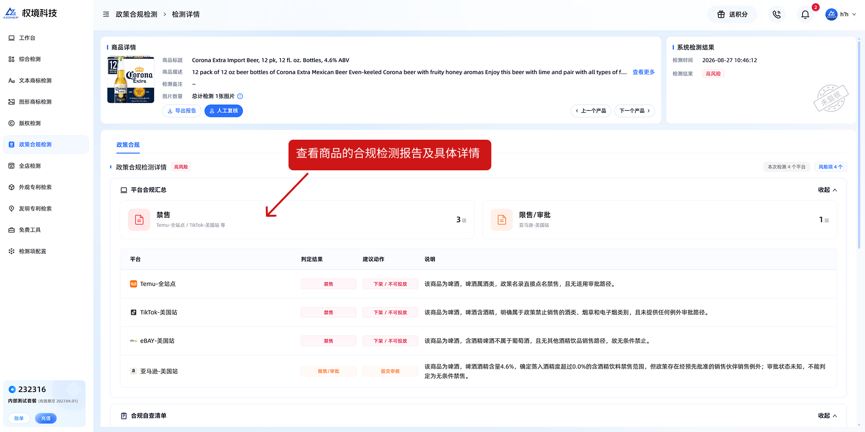Image resolution: width=865 pixels, height=432 pixels.
Task: Click 下架/不可投放 tag in TikTok row
Action: coord(390,312)
